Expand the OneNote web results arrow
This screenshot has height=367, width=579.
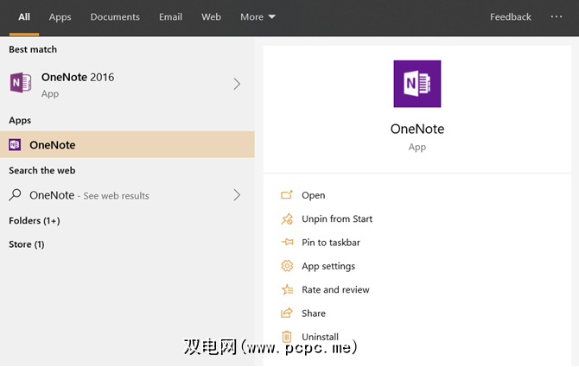click(237, 195)
